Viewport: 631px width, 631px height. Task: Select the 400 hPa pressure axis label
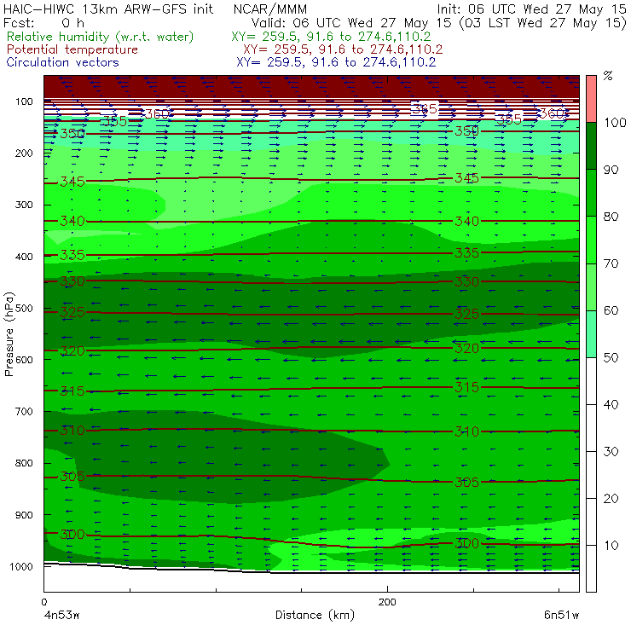[24, 257]
